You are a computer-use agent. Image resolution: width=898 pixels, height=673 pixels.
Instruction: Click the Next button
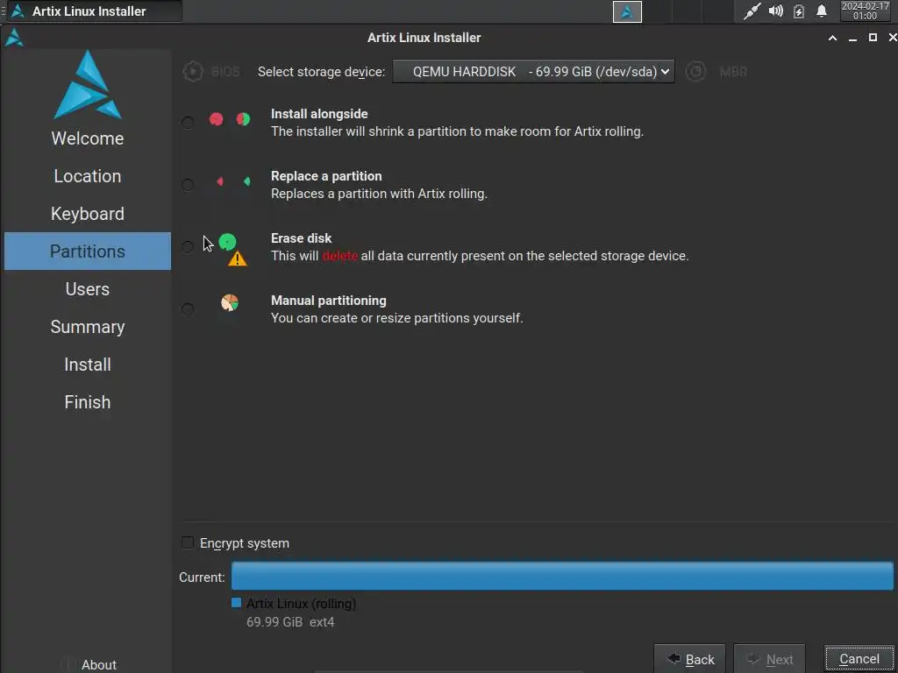[x=769, y=659]
